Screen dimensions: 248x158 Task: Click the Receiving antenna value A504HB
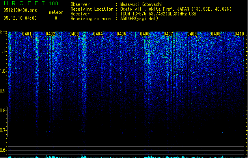point(127,19)
